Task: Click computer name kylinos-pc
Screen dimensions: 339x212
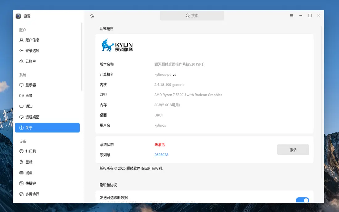Action: click(163, 75)
